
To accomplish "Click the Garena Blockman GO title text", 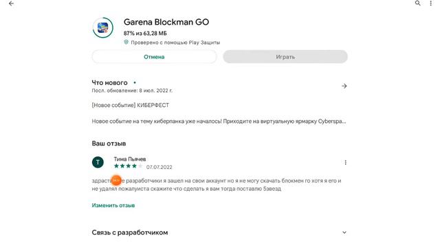I will (166, 22).
